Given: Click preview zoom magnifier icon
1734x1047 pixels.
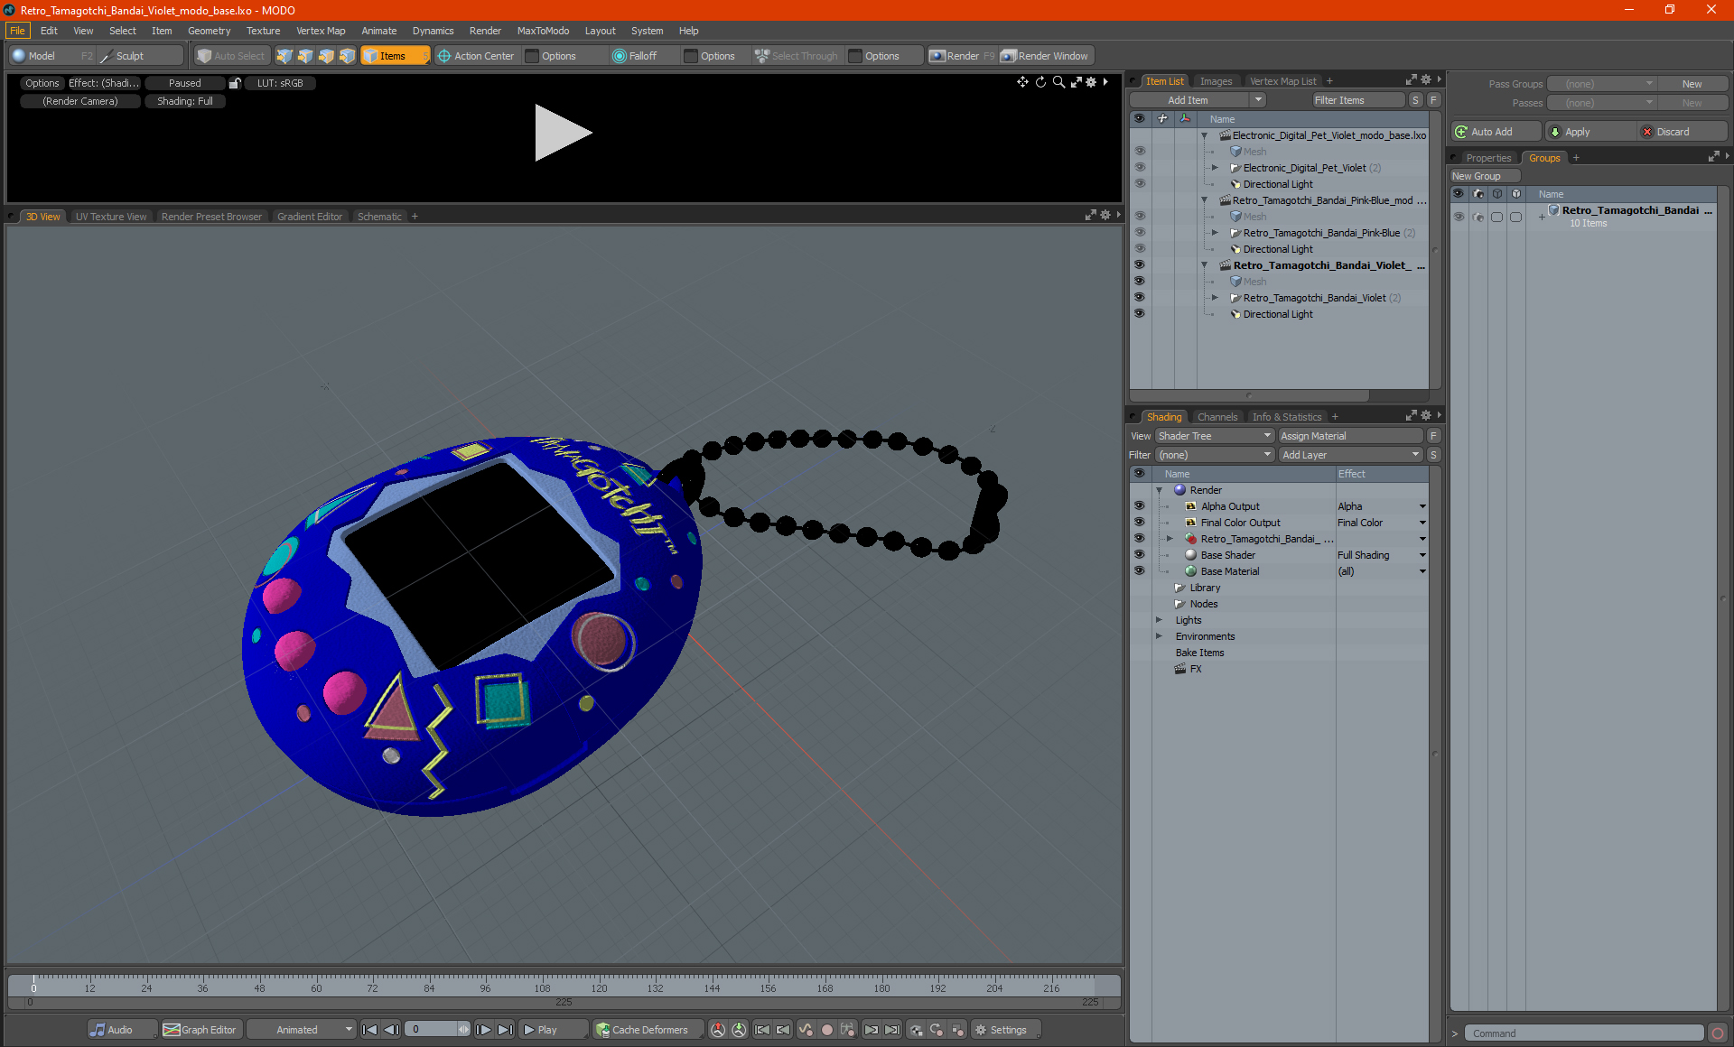Looking at the screenshot, I should (1058, 82).
